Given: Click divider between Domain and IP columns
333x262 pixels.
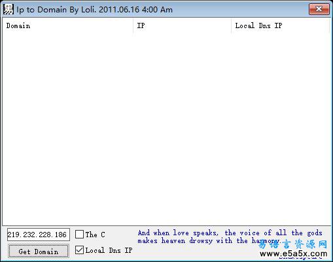Looking at the screenshot, I should point(133,25).
